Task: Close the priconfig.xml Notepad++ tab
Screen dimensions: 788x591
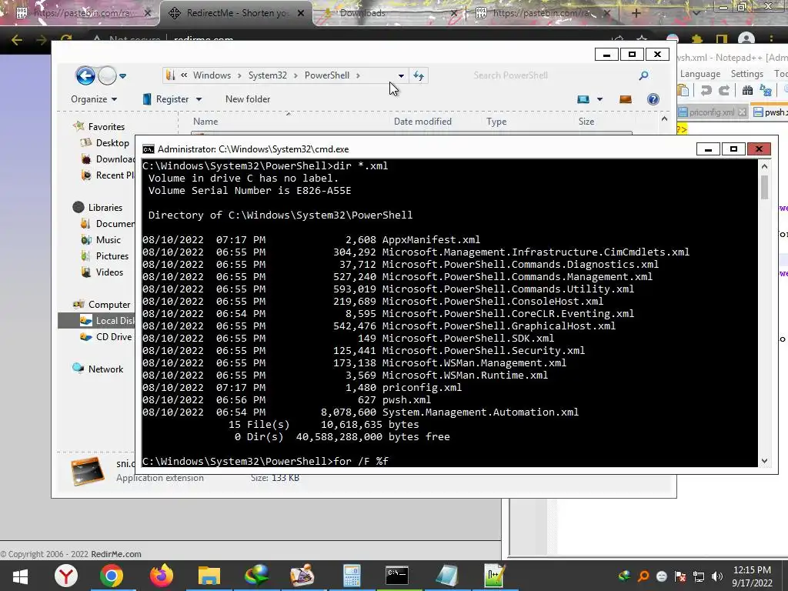Action: 743,112
